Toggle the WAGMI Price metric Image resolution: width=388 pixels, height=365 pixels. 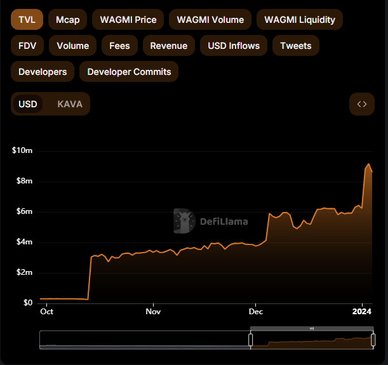coord(128,20)
